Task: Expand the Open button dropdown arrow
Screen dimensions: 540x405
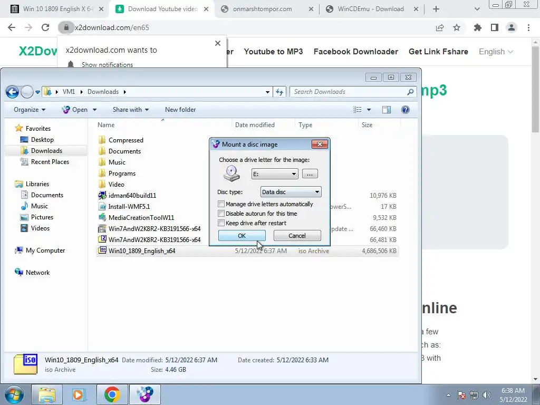Action: pyautogui.click(x=94, y=110)
